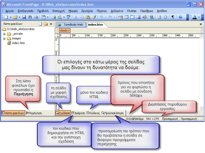This screenshot has height=153, width=205.
Task: Select the Διαίρεση split view button
Action: pyautogui.click(x=78, y=113)
